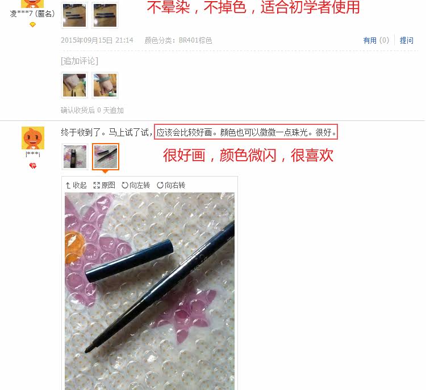Click the yellow diamond badge under 凌***7
Viewport: 426px width, 390px height.
pyautogui.click(x=32, y=25)
